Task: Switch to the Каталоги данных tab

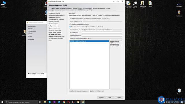Action: 87,15
